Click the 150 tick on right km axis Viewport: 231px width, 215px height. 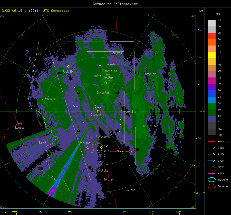tap(198, 30)
